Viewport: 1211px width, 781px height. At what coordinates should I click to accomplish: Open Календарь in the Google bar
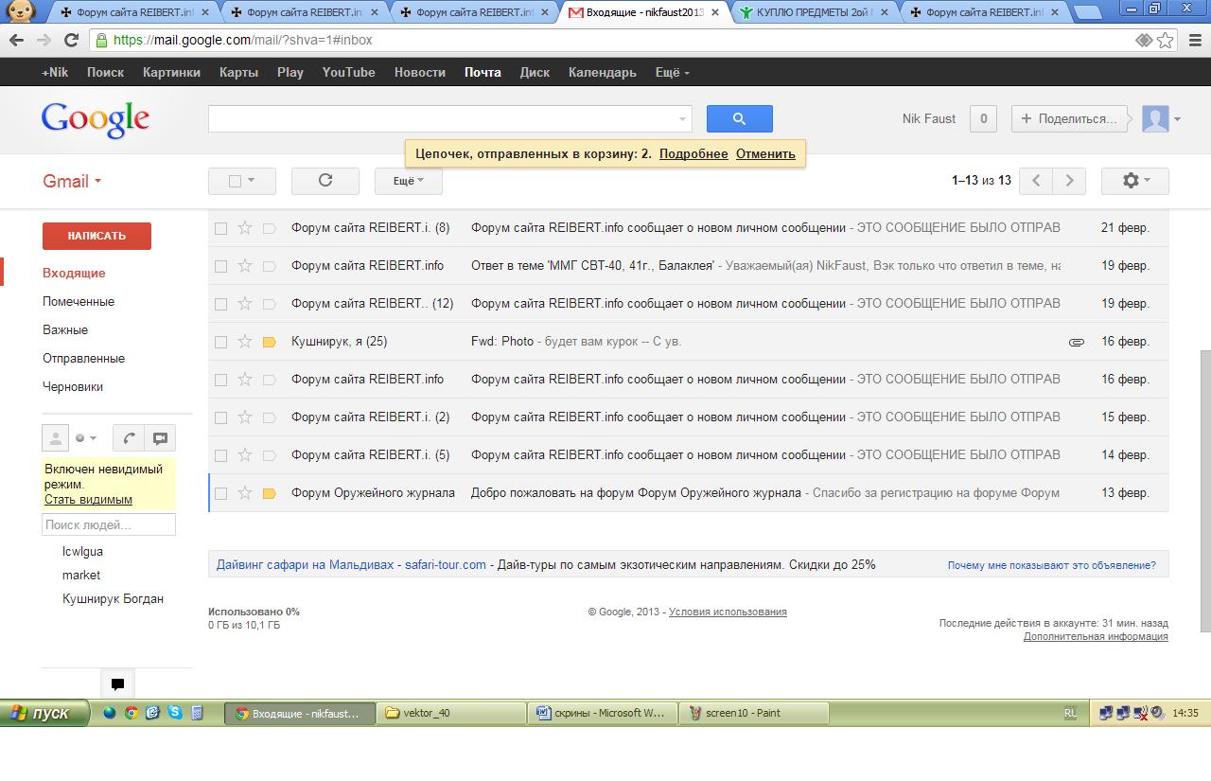603,72
